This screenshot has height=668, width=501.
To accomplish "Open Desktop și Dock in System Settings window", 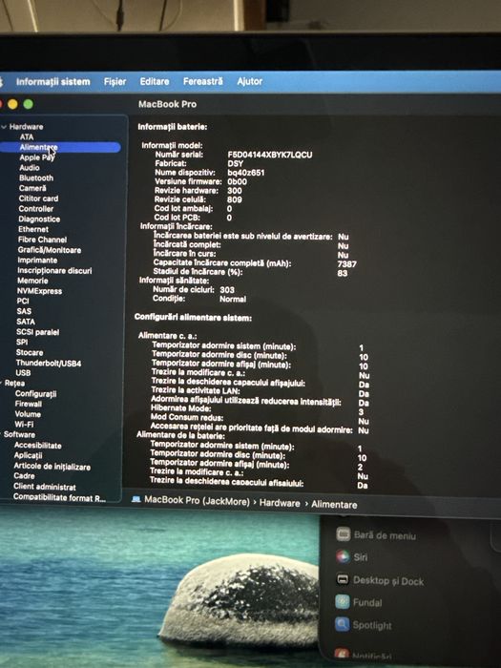I will tap(380, 580).
